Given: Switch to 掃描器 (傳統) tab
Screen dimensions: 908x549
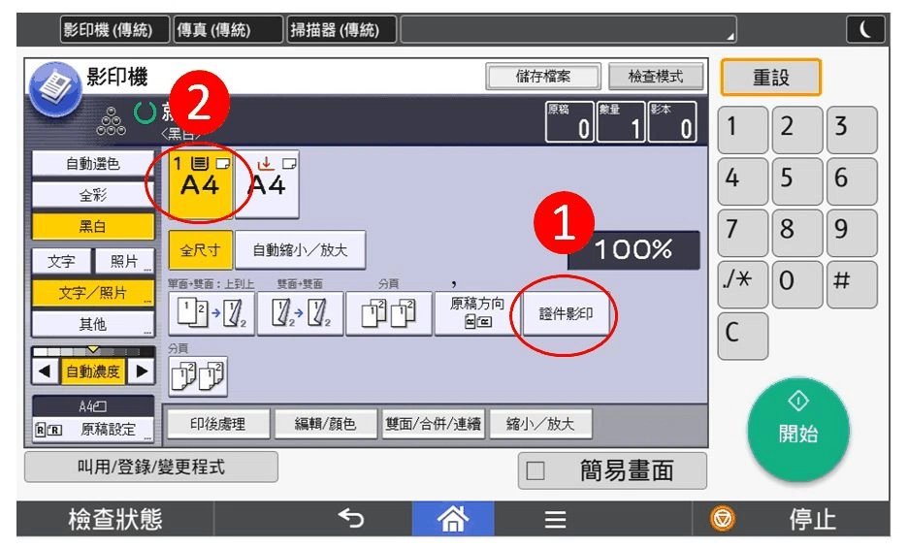Looking at the screenshot, I should click(341, 29).
